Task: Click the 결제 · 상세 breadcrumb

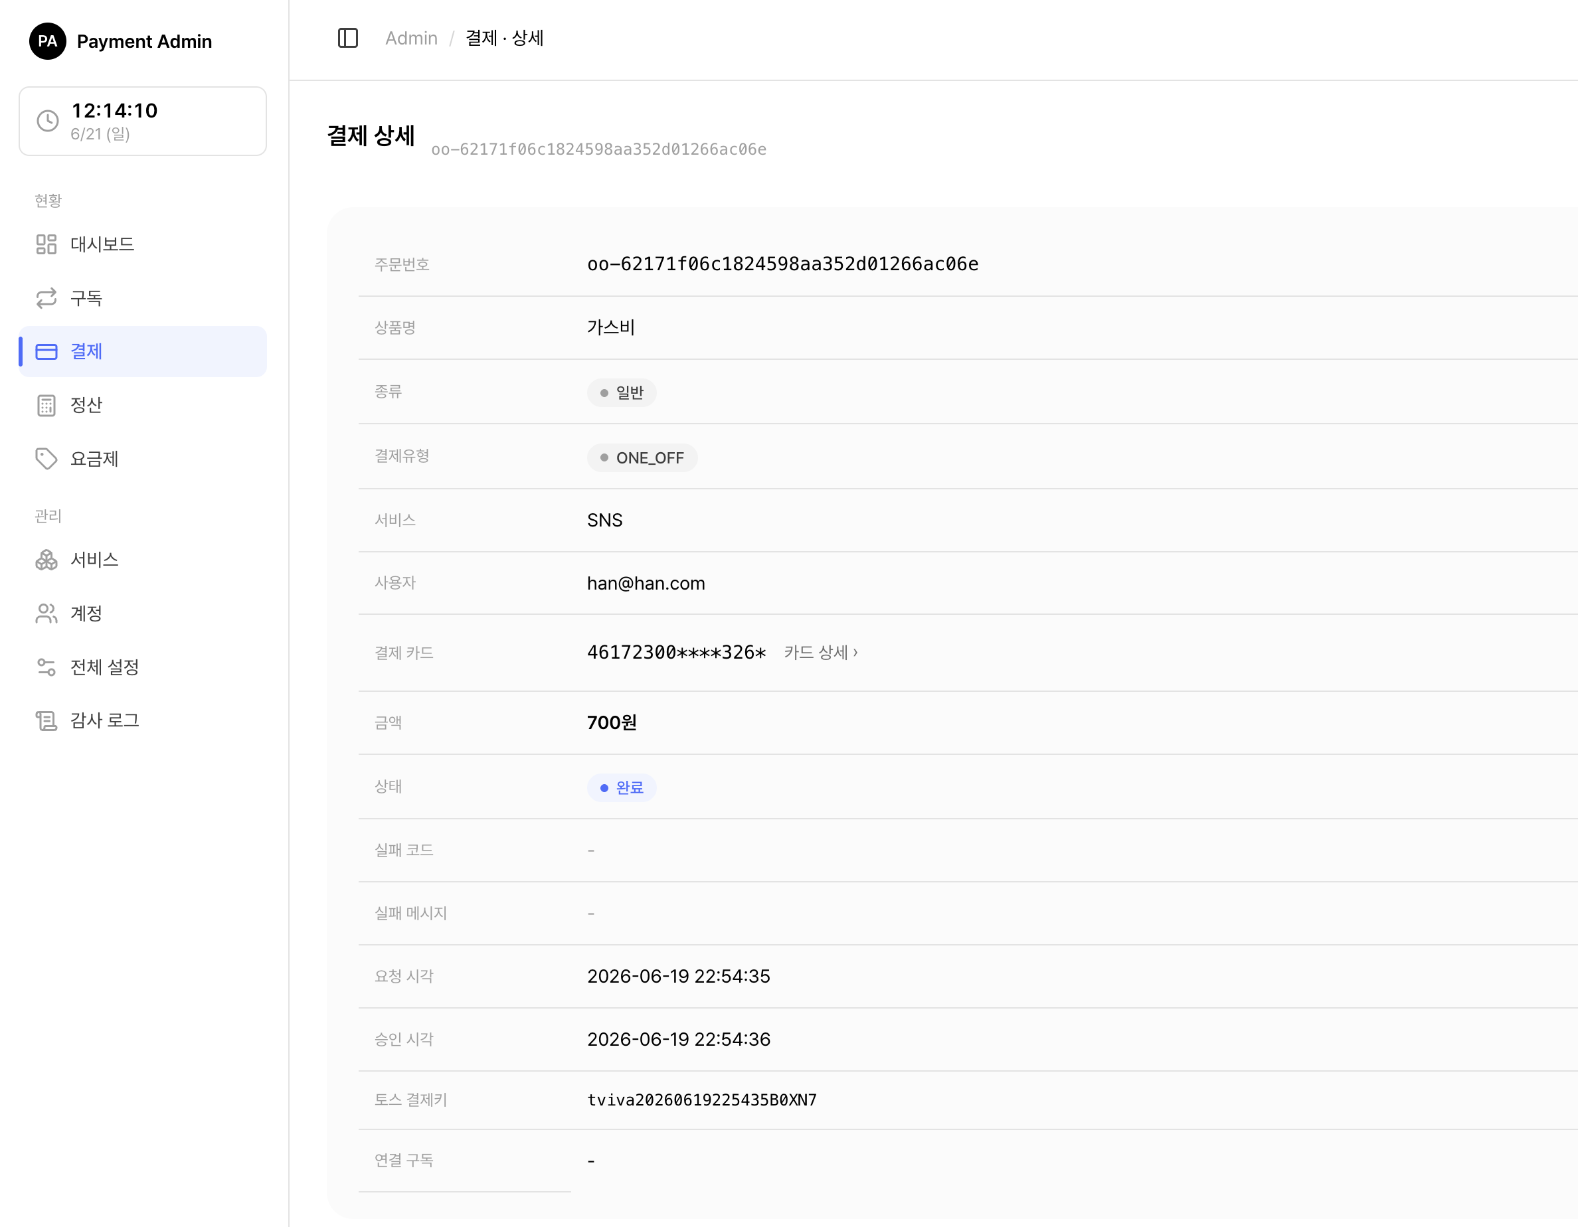Action: 504,39
